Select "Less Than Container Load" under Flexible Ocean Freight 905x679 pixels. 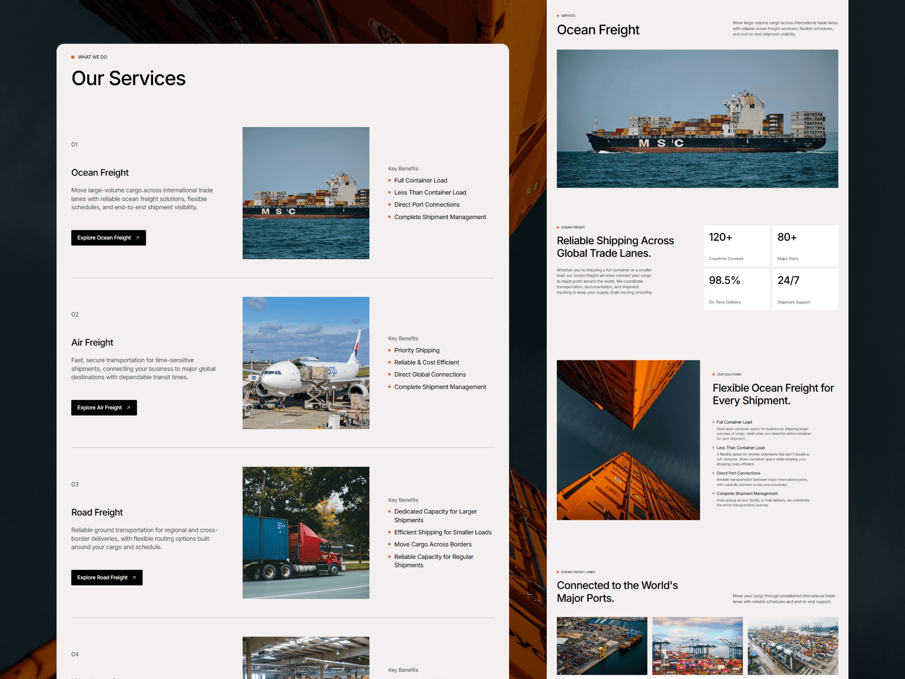click(x=740, y=448)
